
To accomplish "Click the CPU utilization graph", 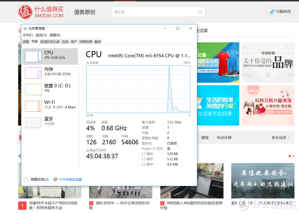I will [138, 89].
